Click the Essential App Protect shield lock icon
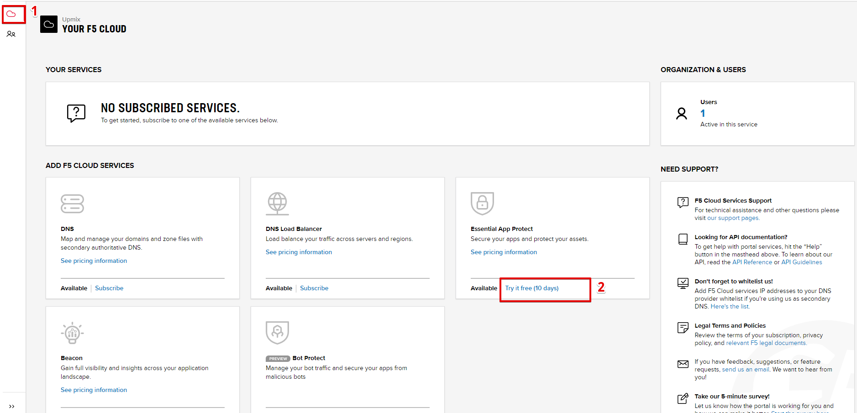 tap(482, 203)
